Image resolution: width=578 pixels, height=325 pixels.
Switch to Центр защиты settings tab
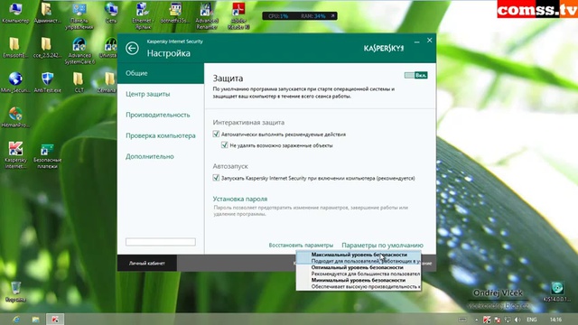(148, 94)
